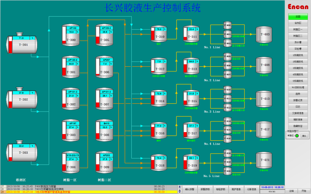Open solvent tank T-201
This screenshot has width=311, height=194.
22,43
